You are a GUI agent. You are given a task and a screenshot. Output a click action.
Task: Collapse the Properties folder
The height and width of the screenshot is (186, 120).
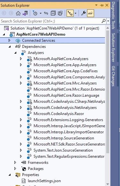click(10, 175)
